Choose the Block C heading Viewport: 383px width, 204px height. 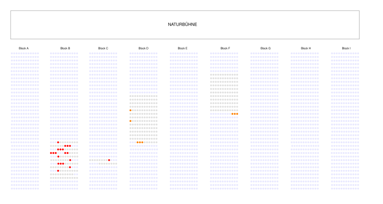click(x=103, y=48)
